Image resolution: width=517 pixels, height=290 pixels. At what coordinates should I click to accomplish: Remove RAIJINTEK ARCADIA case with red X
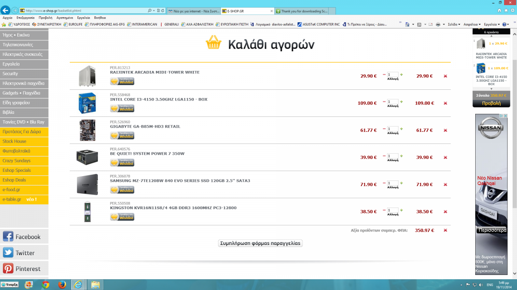click(x=445, y=76)
